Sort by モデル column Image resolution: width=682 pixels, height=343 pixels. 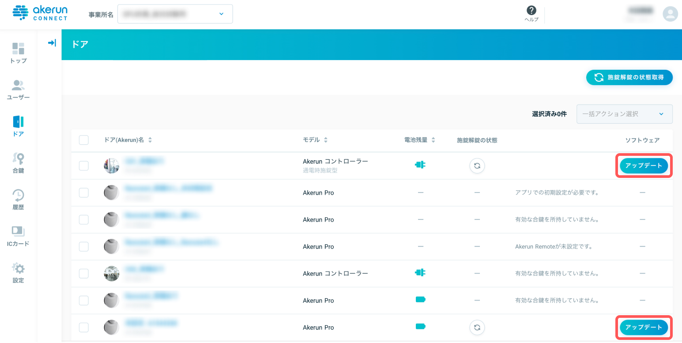[x=315, y=140]
